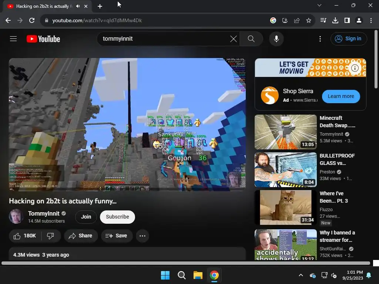Click the muted volume tray icon

coord(334,275)
